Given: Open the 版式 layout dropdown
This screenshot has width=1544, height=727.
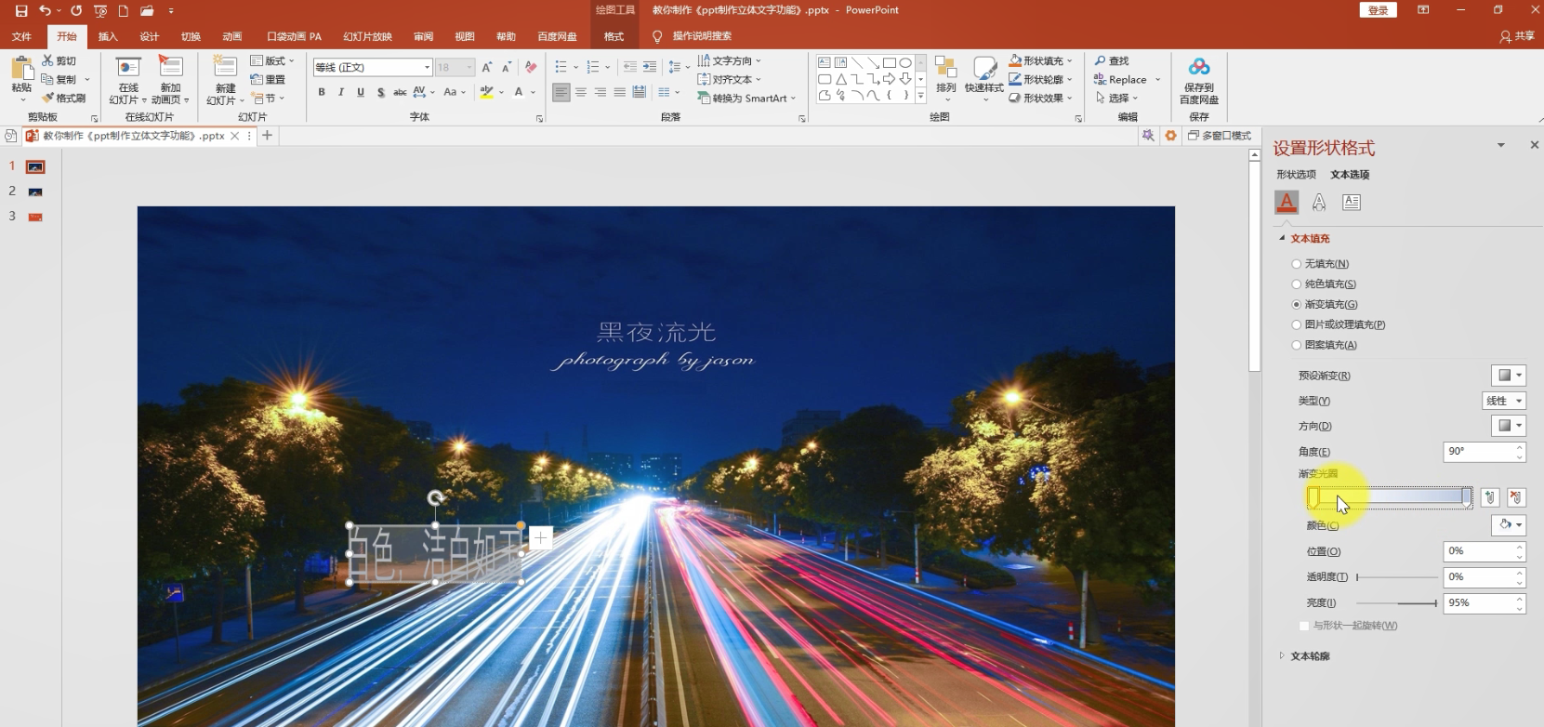Looking at the screenshot, I should [x=272, y=60].
